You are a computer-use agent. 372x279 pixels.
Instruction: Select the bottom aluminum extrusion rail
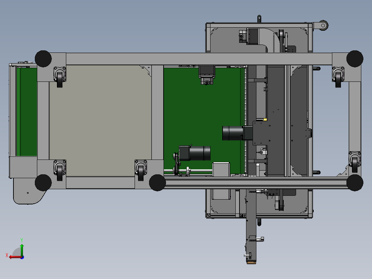(x=256, y=183)
